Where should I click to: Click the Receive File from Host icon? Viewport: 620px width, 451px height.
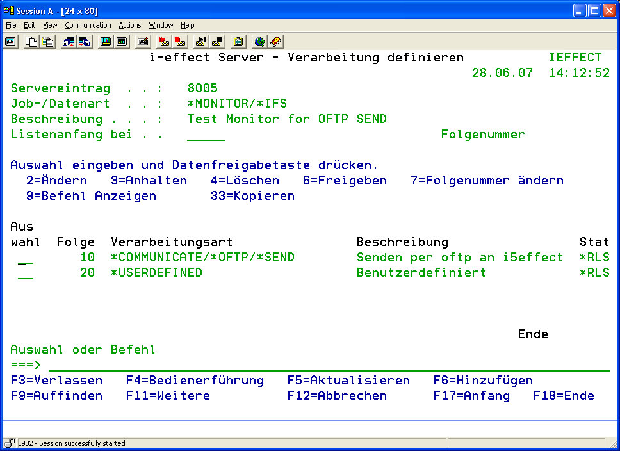pyautogui.click(x=85, y=42)
